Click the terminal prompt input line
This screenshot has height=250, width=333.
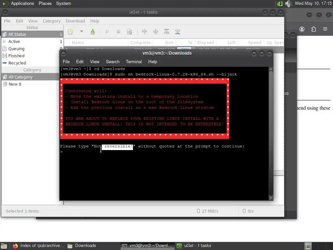coord(164,152)
